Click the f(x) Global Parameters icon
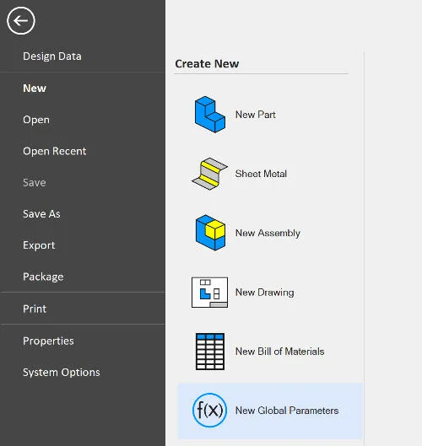422x446 pixels. pyautogui.click(x=209, y=410)
